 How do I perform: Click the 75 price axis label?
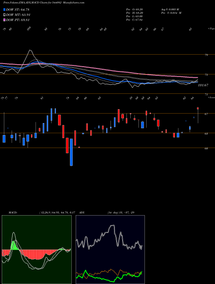pos(206,75)
